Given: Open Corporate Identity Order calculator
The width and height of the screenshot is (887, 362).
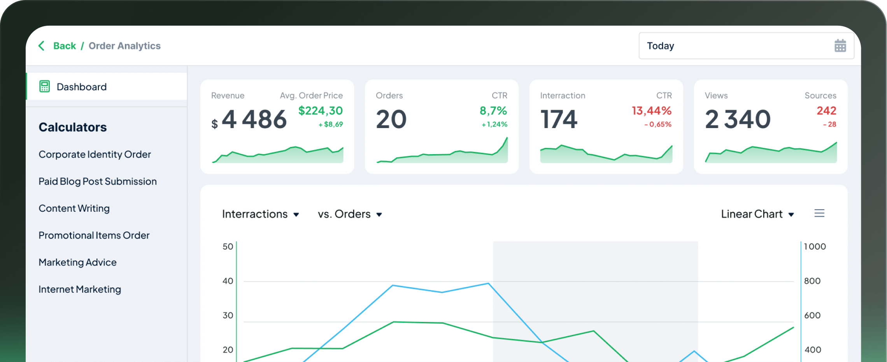Looking at the screenshot, I should [x=95, y=155].
